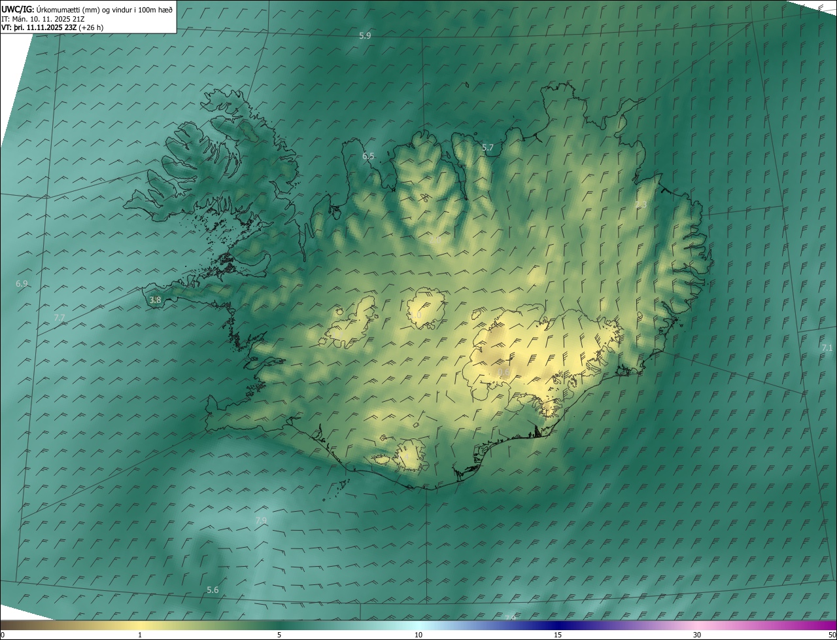
Task: Click the valid time line "VT: þri. 11.11.2025 23Z"
Action: pos(40,27)
